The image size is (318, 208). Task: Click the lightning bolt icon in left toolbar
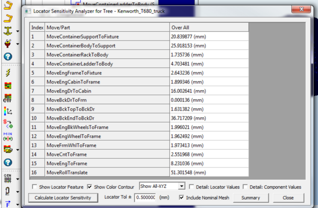[x=7, y=72]
